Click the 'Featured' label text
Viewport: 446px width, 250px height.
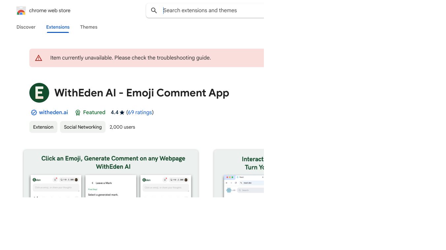94,113
